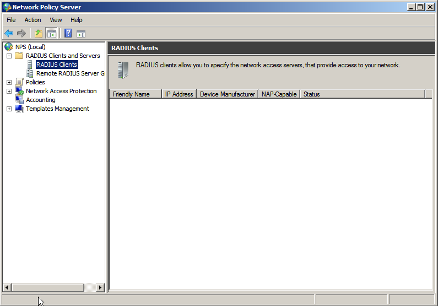
Task: Open Help via blue question mark icon
Action: coord(68,33)
